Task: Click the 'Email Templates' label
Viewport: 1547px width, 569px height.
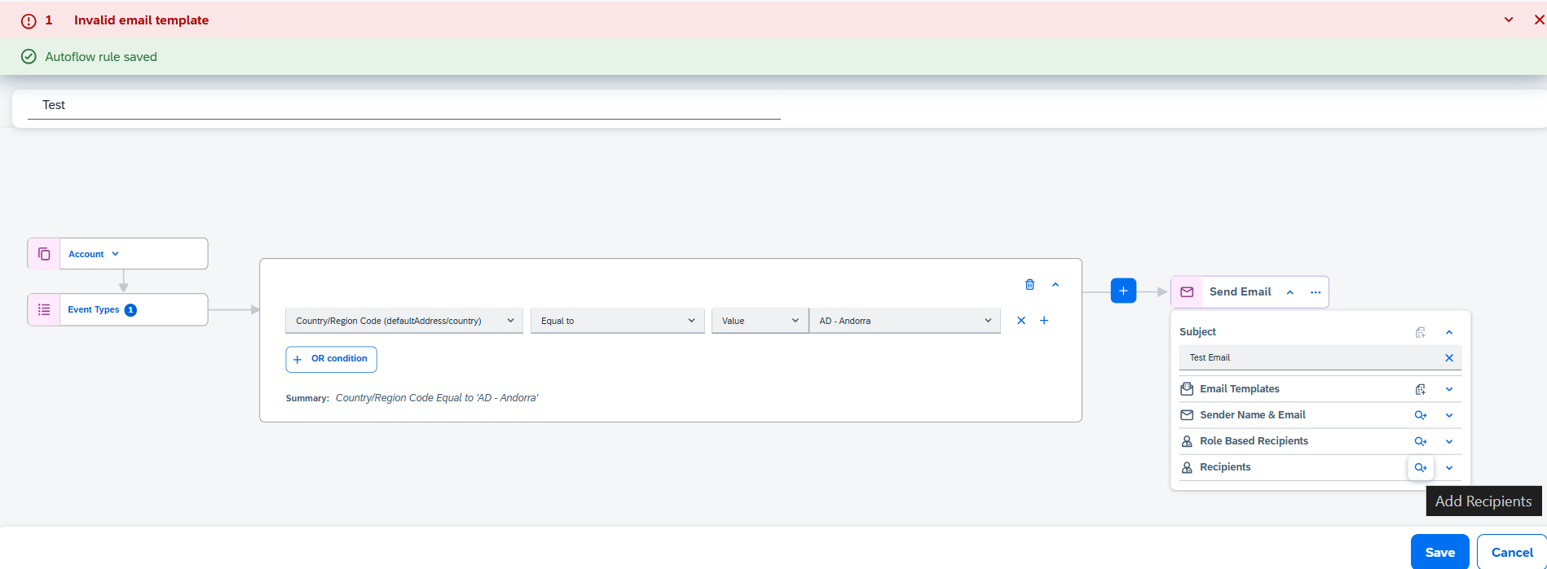Action: (x=1240, y=389)
